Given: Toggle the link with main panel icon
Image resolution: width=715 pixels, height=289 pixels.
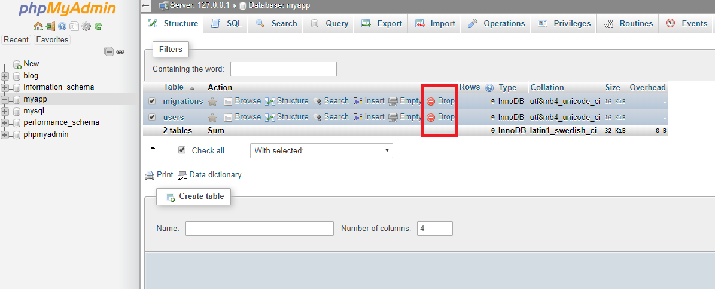Looking at the screenshot, I should click(x=120, y=52).
